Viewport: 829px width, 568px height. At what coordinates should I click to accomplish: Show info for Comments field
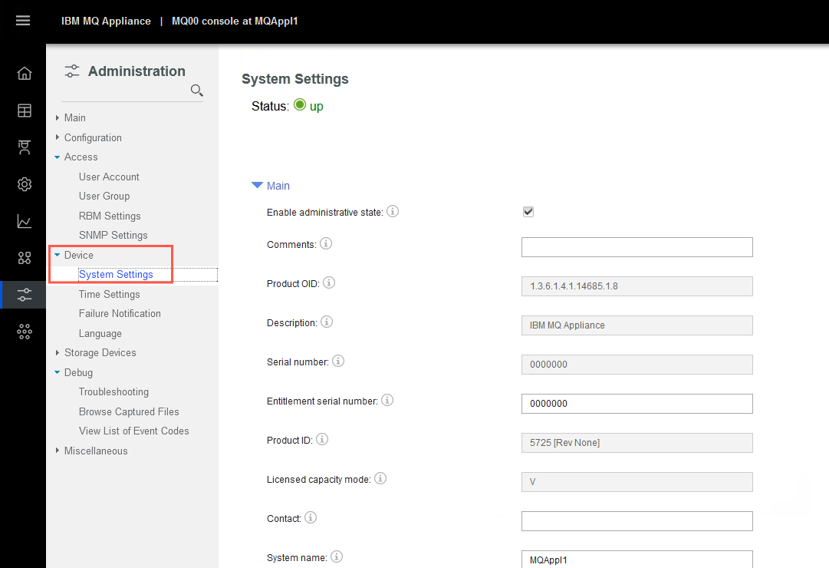coord(326,243)
